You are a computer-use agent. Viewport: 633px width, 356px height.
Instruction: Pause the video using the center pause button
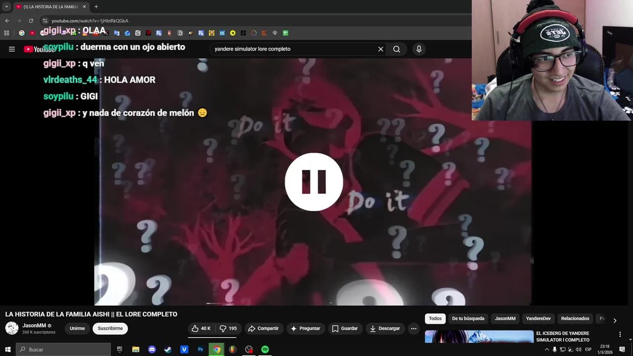click(314, 181)
